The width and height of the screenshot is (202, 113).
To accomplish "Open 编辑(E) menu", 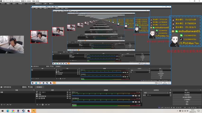I will (9, 4).
